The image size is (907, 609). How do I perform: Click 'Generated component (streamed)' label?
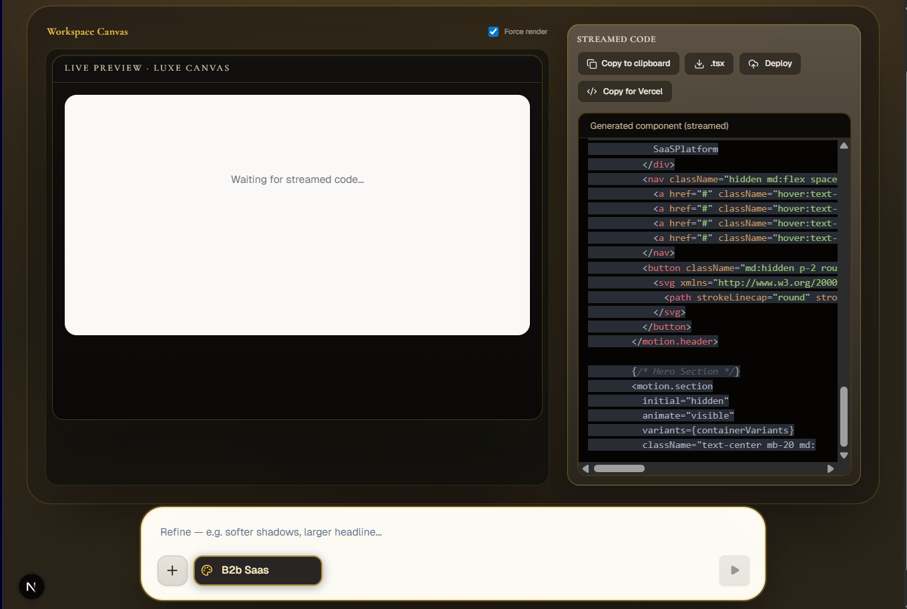coord(659,126)
